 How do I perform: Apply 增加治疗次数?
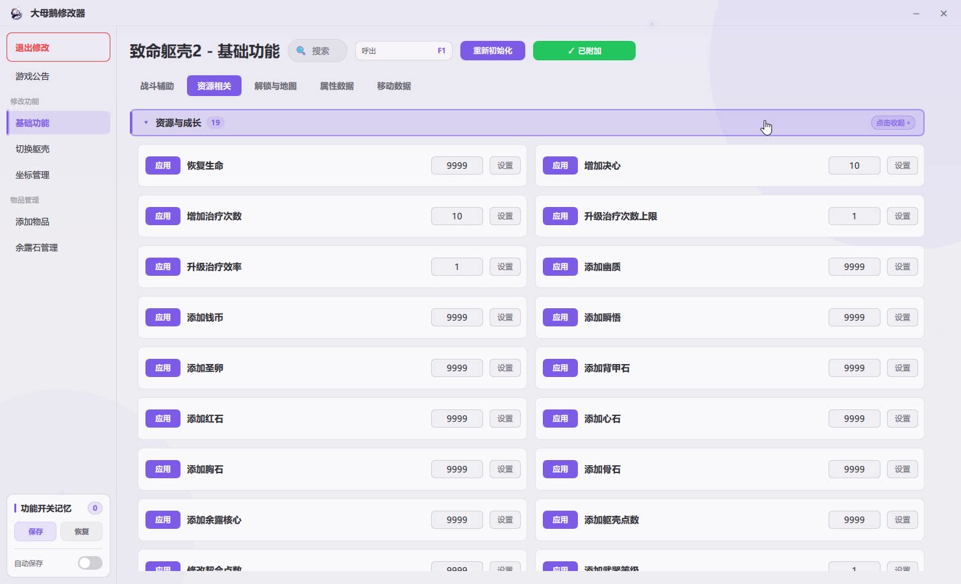(163, 216)
